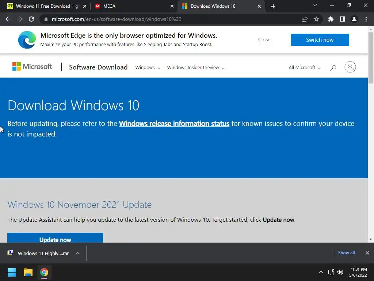Click the lock icon in address bar
The height and width of the screenshot is (281, 374).
click(46, 19)
